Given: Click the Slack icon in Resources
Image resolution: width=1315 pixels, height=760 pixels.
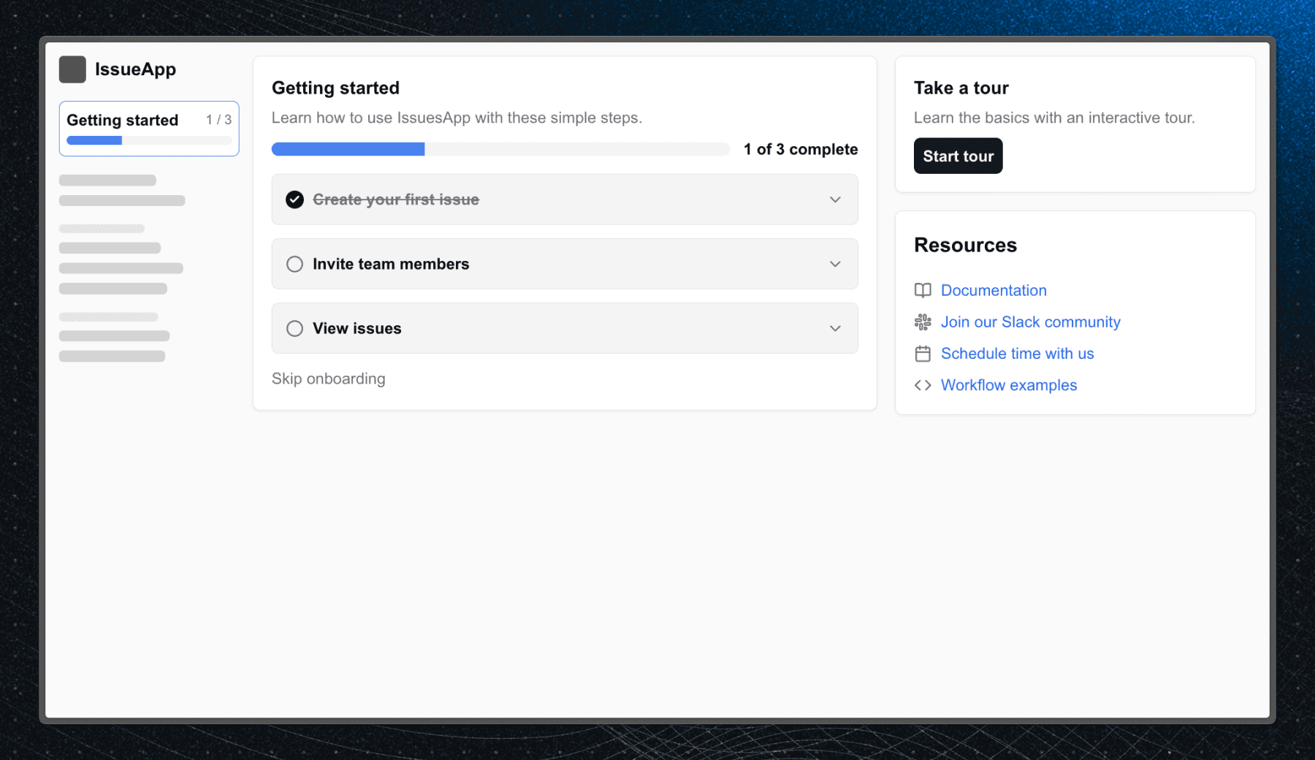Looking at the screenshot, I should pos(922,322).
